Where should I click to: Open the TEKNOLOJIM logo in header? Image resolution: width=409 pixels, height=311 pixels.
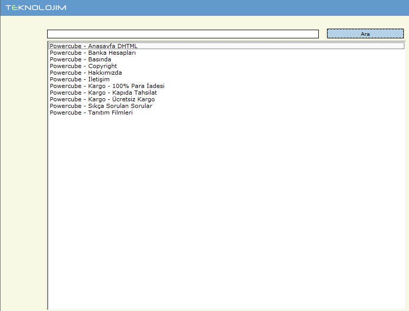(36, 8)
